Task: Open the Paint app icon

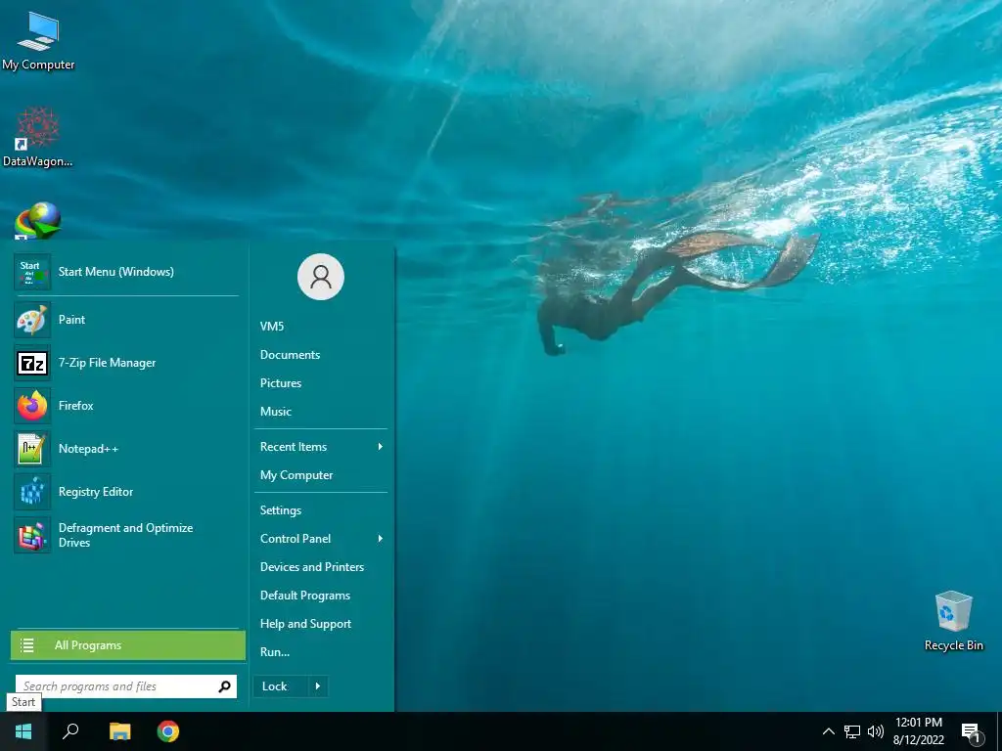Action: coord(32,320)
